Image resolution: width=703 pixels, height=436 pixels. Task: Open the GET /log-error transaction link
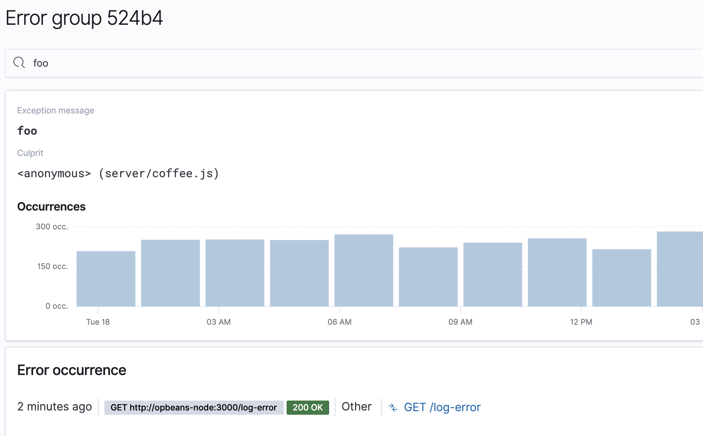(x=442, y=407)
